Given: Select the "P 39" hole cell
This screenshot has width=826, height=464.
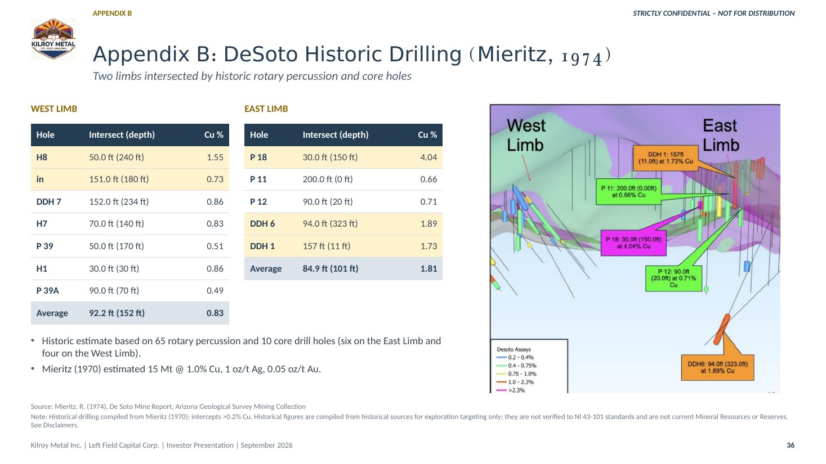Looking at the screenshot, I should [45, 246].
